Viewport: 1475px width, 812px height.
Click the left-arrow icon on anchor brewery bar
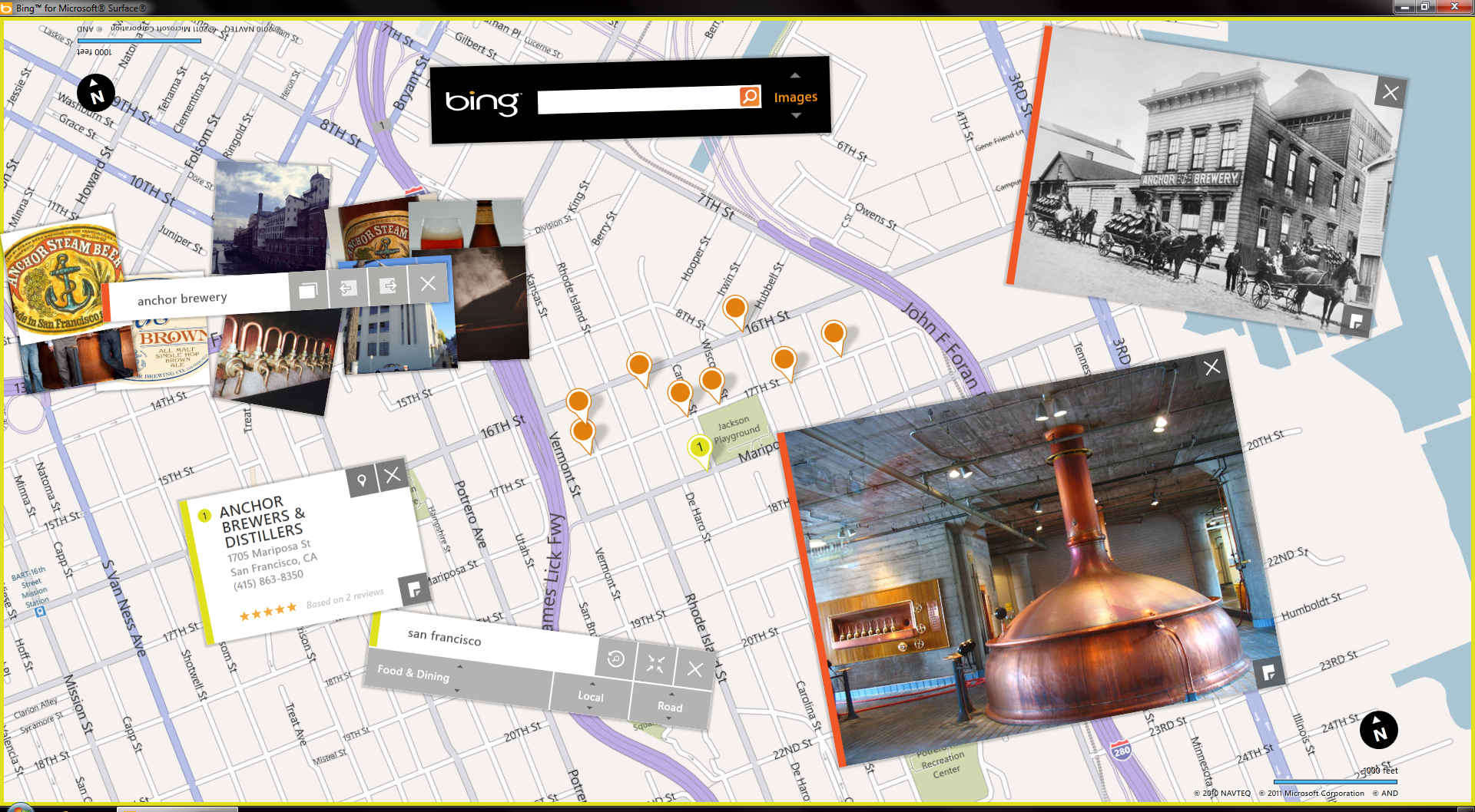click(347, 288)
